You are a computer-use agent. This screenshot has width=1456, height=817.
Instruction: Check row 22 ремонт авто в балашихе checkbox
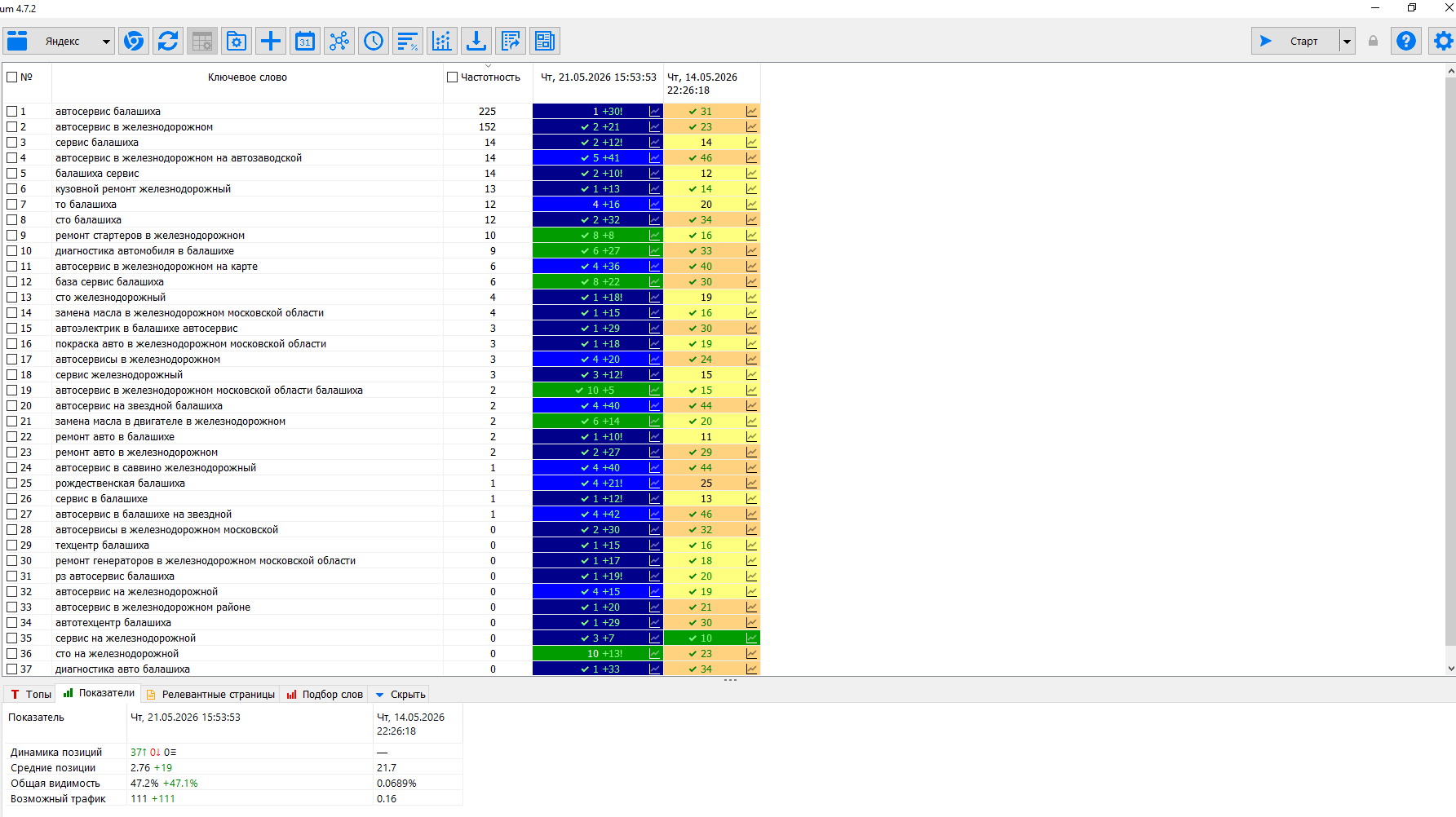tap(11, 436)
